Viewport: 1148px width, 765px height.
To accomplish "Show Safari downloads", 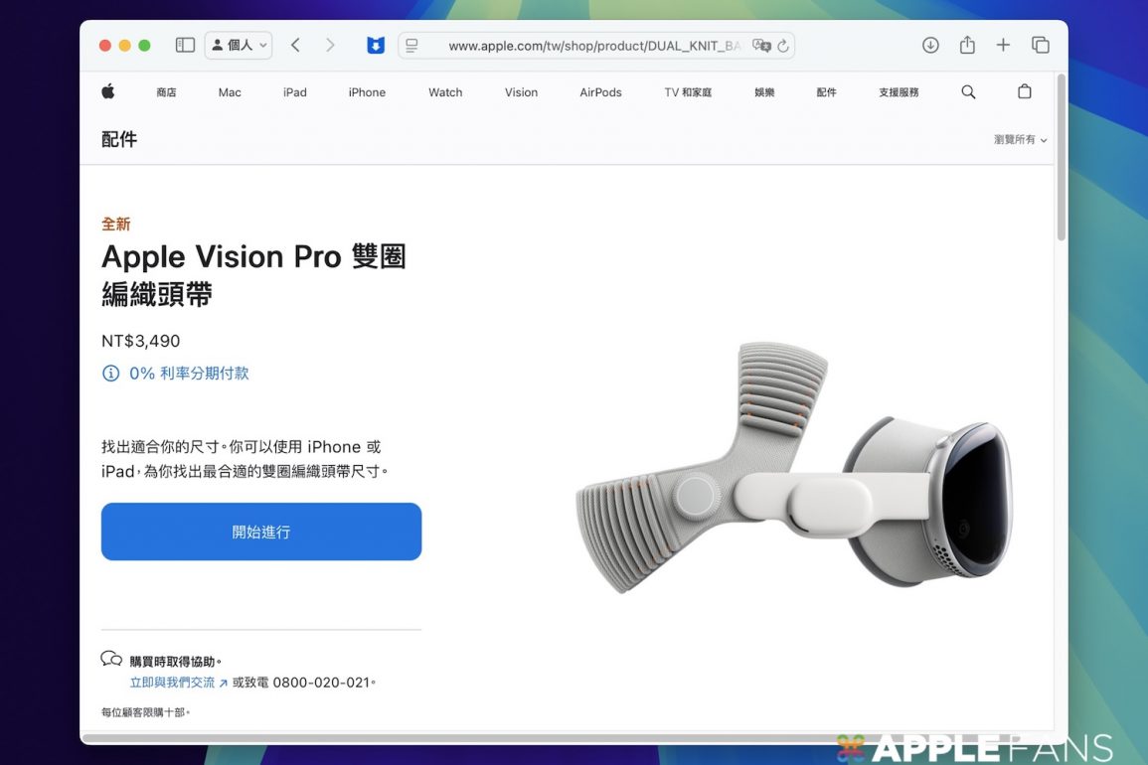I will (930, 45).
